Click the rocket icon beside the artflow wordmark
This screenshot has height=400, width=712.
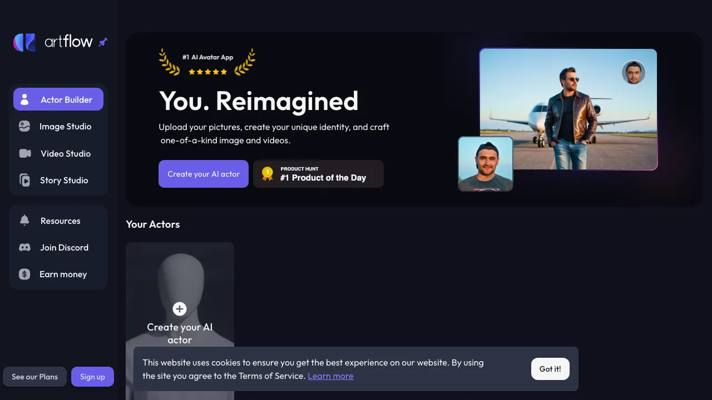(103, 42)
